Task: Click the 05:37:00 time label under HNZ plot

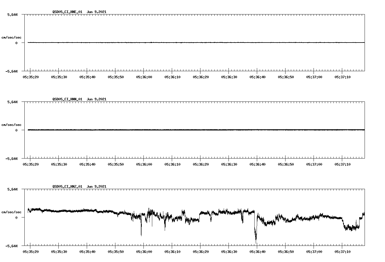Action: 314,252
